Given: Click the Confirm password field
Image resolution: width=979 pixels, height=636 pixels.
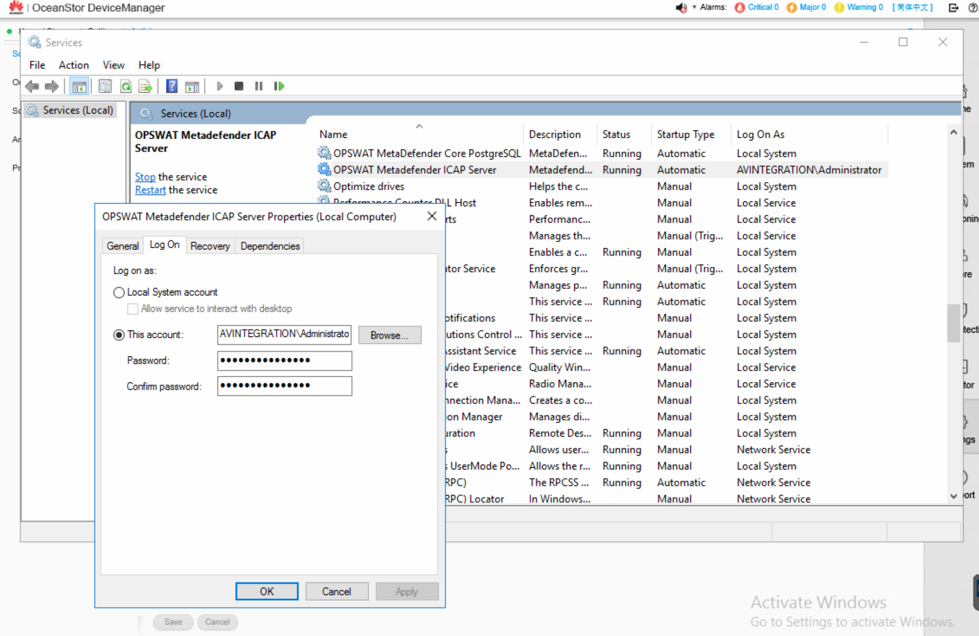Looking at the screenshot, I should point(284,386).
